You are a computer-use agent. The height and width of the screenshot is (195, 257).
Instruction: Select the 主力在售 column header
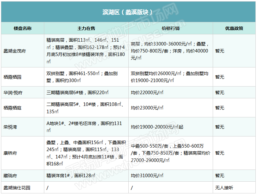(x=86, y=28)
